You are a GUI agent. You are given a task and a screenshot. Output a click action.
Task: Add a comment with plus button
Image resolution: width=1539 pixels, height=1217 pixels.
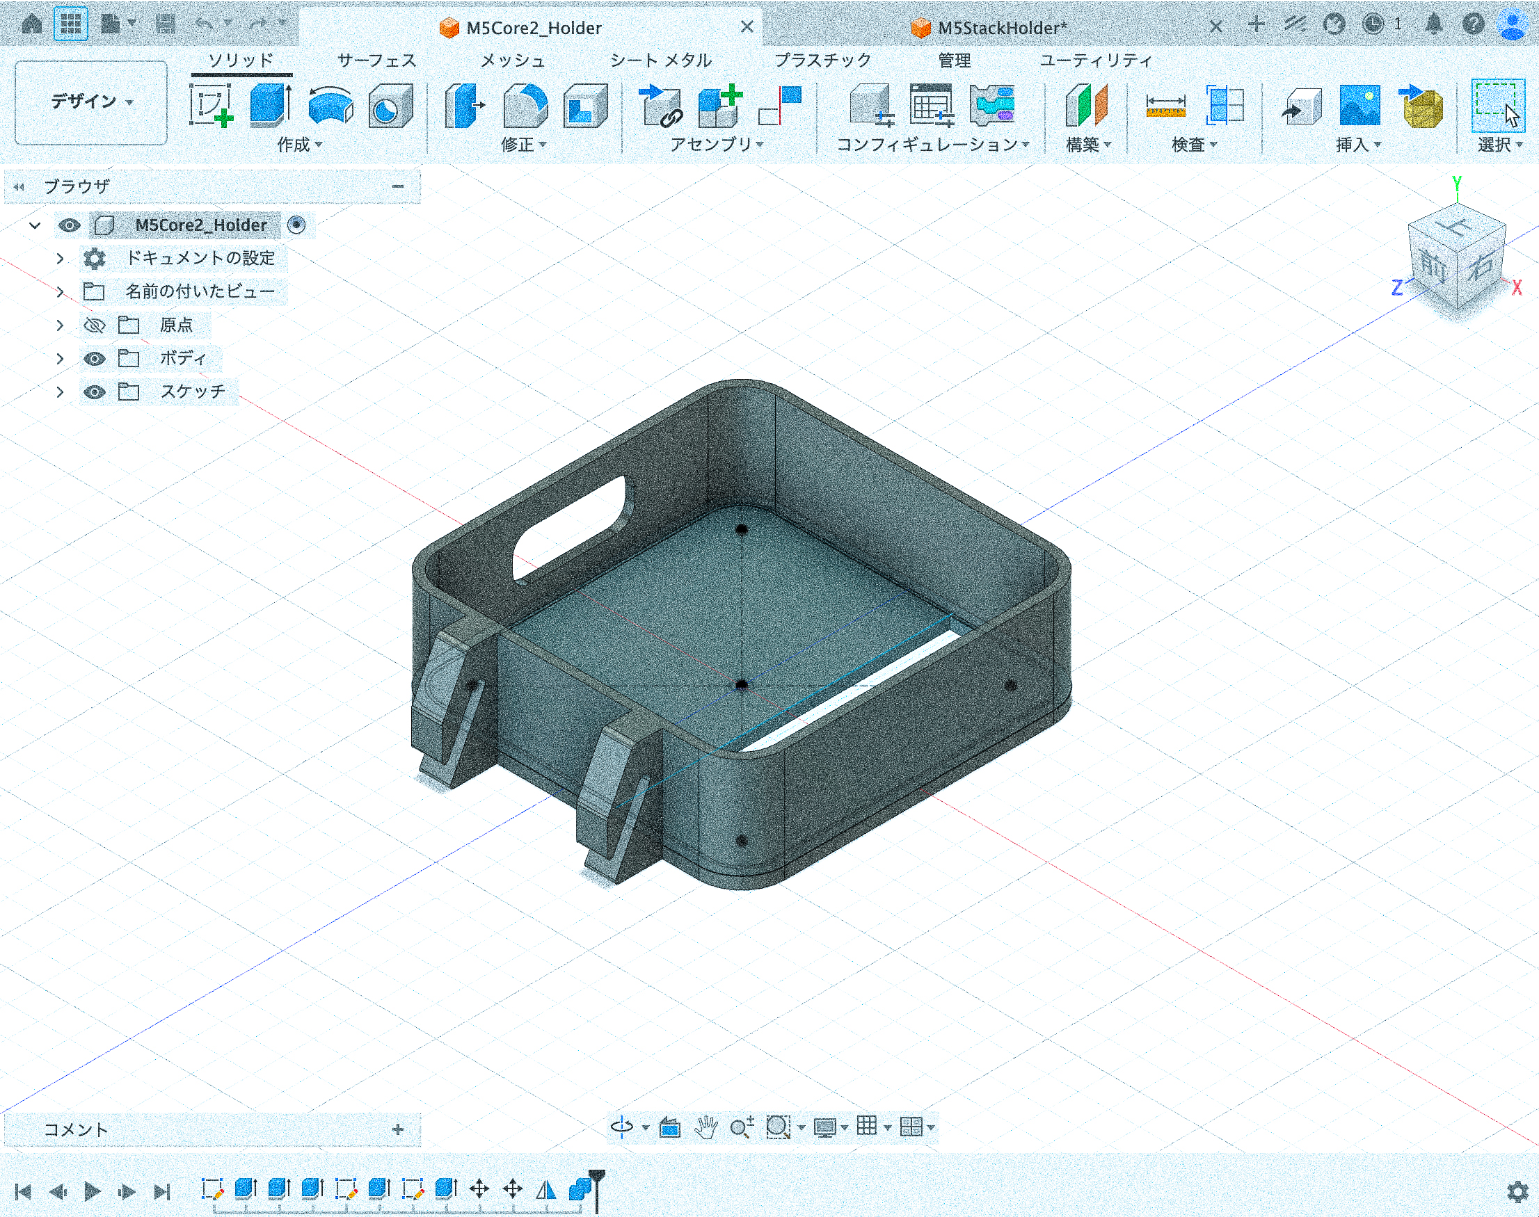398,1129
